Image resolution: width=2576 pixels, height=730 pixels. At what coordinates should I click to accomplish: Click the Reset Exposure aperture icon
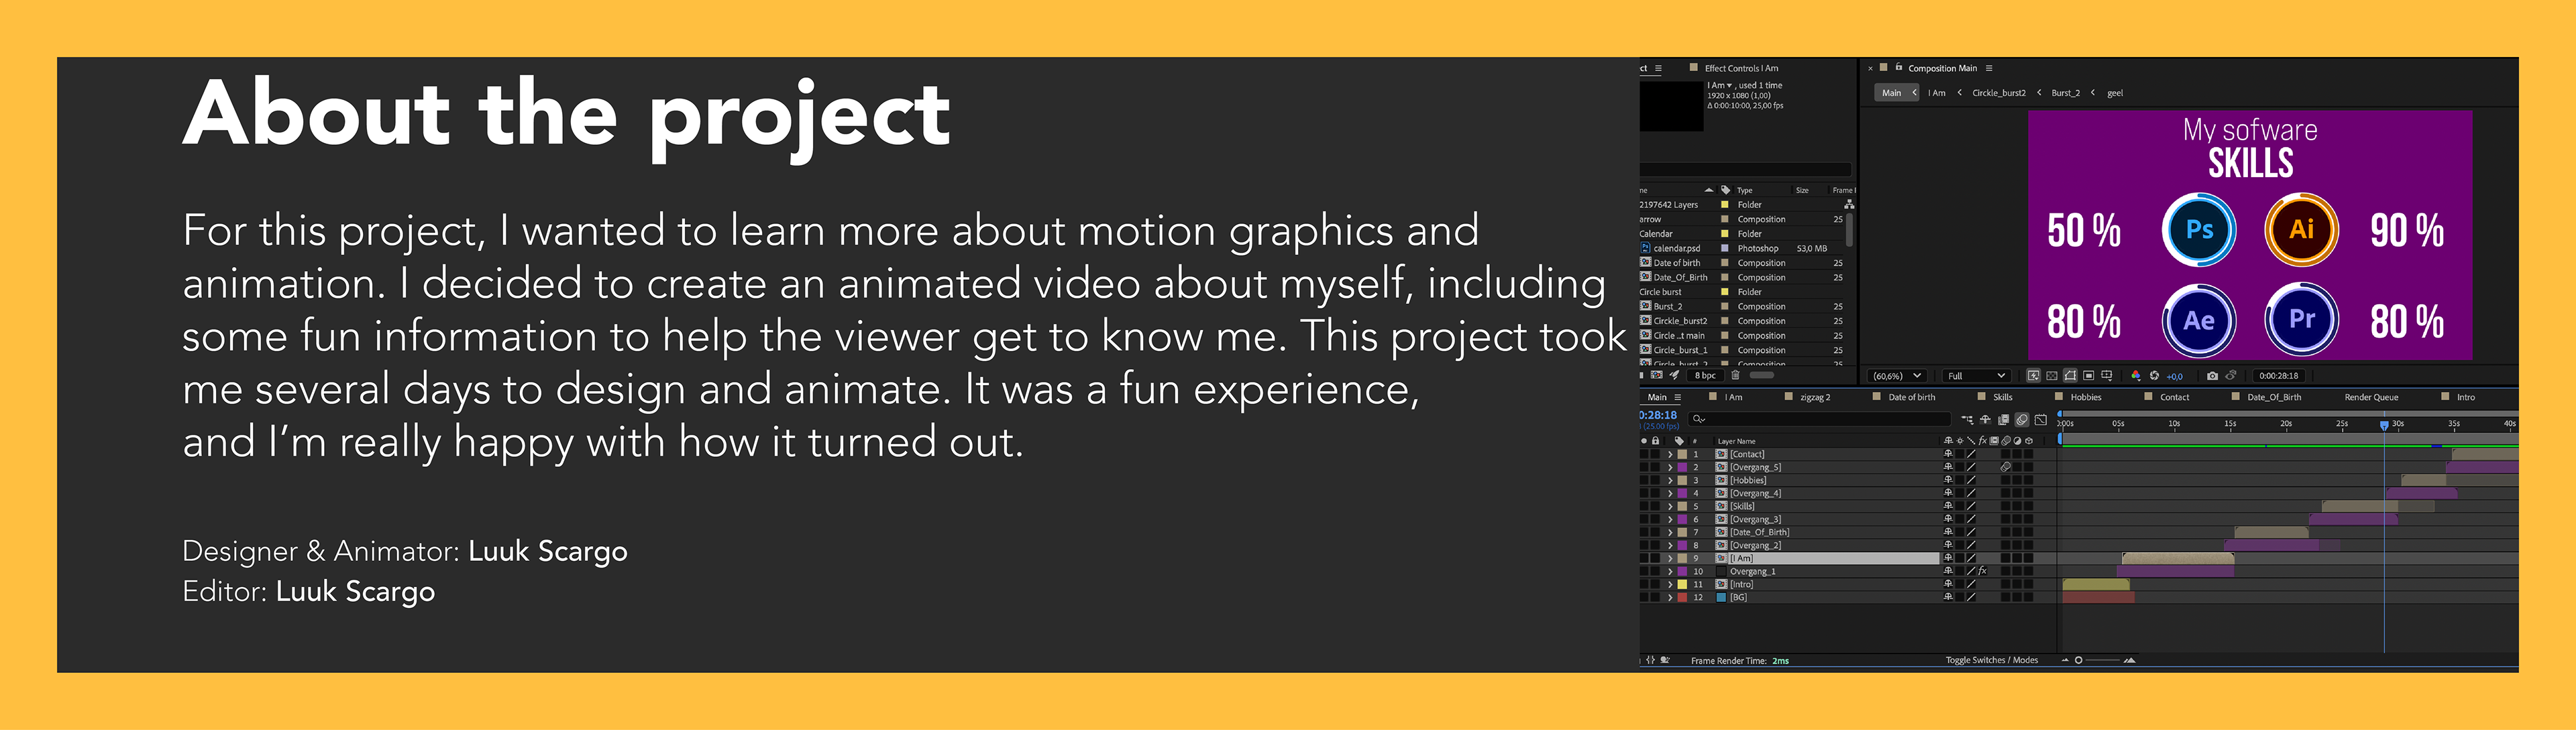pos(2154,376)
